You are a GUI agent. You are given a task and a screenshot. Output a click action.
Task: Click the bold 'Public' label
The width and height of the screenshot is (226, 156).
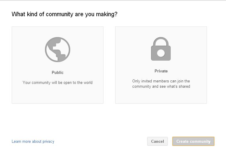[x=58, y=72]
